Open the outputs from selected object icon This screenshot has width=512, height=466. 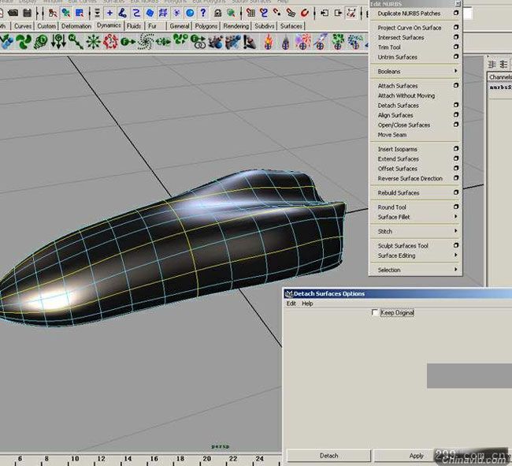click(x=338, y=13)
